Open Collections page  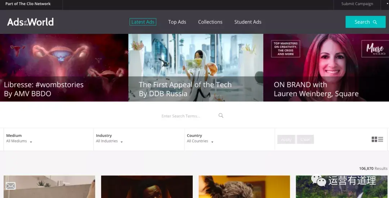pyautogui.click(x=210, y=22)
